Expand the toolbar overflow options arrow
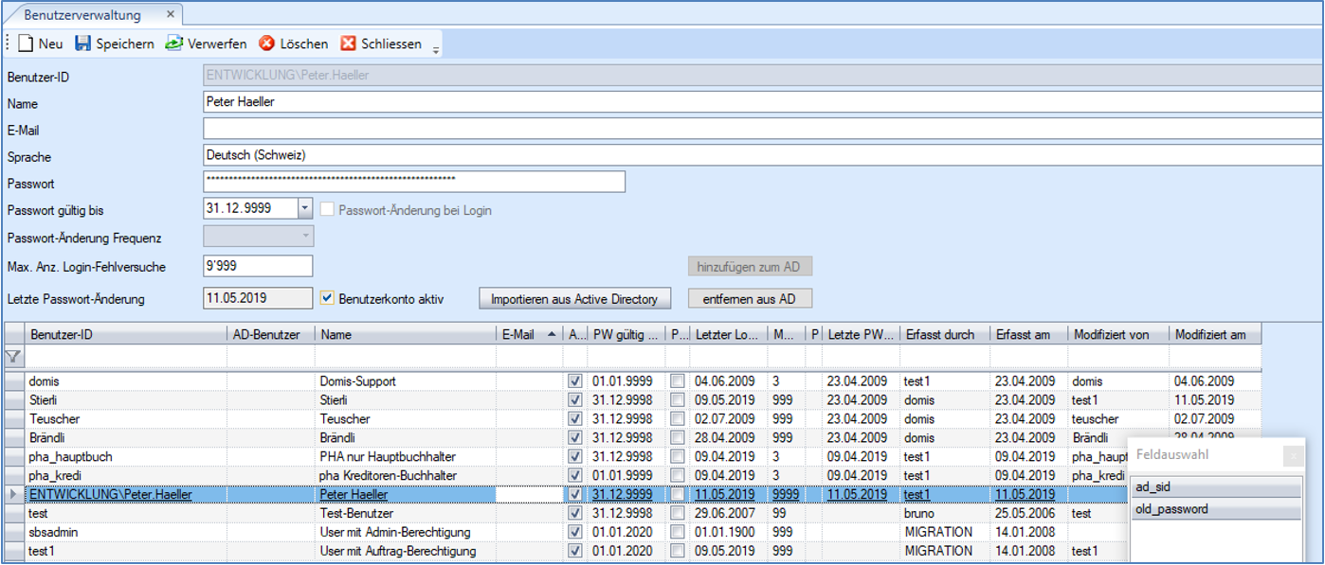Image resolution: width=1325 pixels, height=565 pixels. tap(436, 49)
